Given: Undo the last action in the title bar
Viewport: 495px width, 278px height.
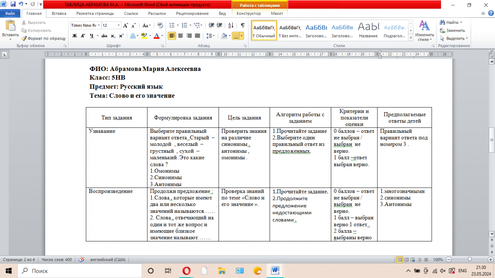Looking at the screenshot, I should (21, 5).
